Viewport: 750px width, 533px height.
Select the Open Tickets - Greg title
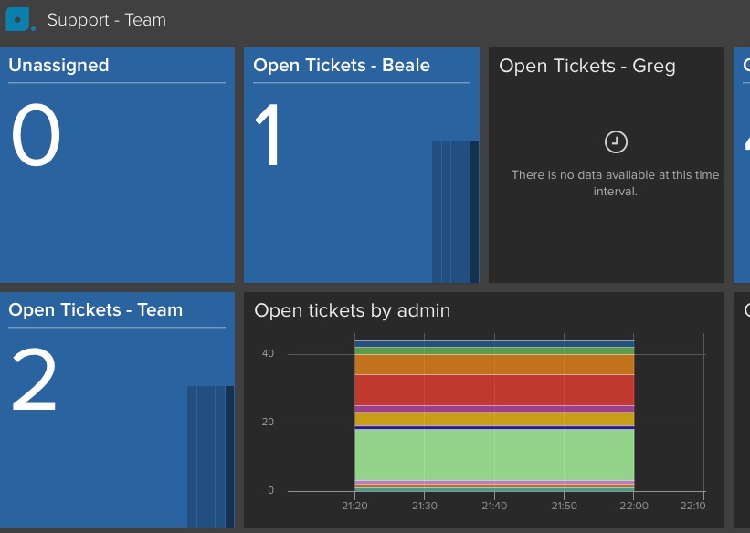click(x=586, y=66)
